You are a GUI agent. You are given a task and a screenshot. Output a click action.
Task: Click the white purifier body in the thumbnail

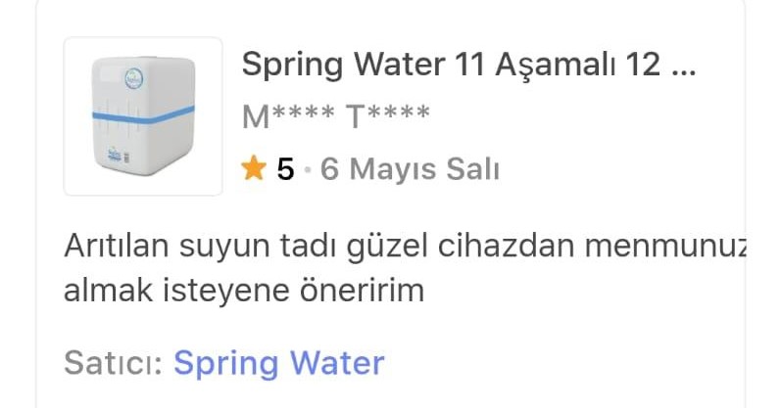[143, 116]
